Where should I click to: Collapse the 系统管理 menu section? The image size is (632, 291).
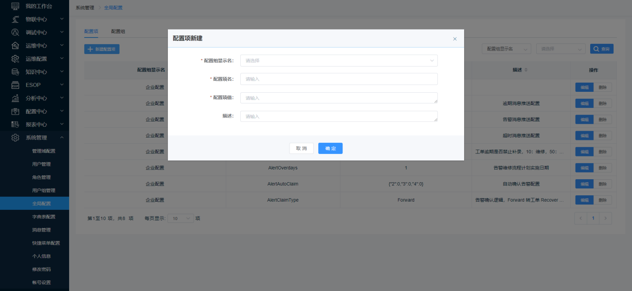(x=62, y=137)
